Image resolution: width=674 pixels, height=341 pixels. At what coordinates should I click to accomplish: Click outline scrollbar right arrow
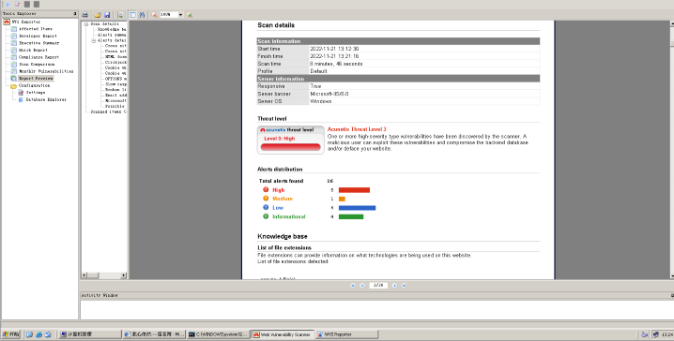124,274
